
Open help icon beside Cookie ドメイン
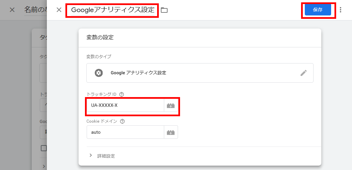tap(122, 121)
